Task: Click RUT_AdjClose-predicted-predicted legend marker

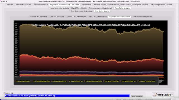Action: [32, 81]
